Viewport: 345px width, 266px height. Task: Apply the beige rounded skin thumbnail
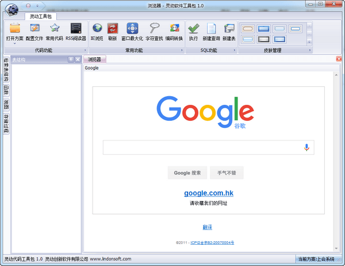click(x=248, y=29)
